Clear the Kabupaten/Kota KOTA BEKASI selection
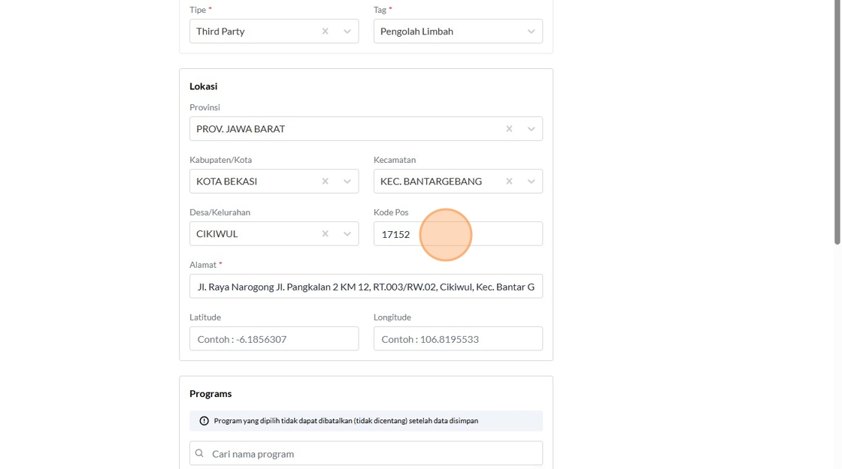Screen dimensions: 842x469 pyautogui.click(x=325, y=182)
